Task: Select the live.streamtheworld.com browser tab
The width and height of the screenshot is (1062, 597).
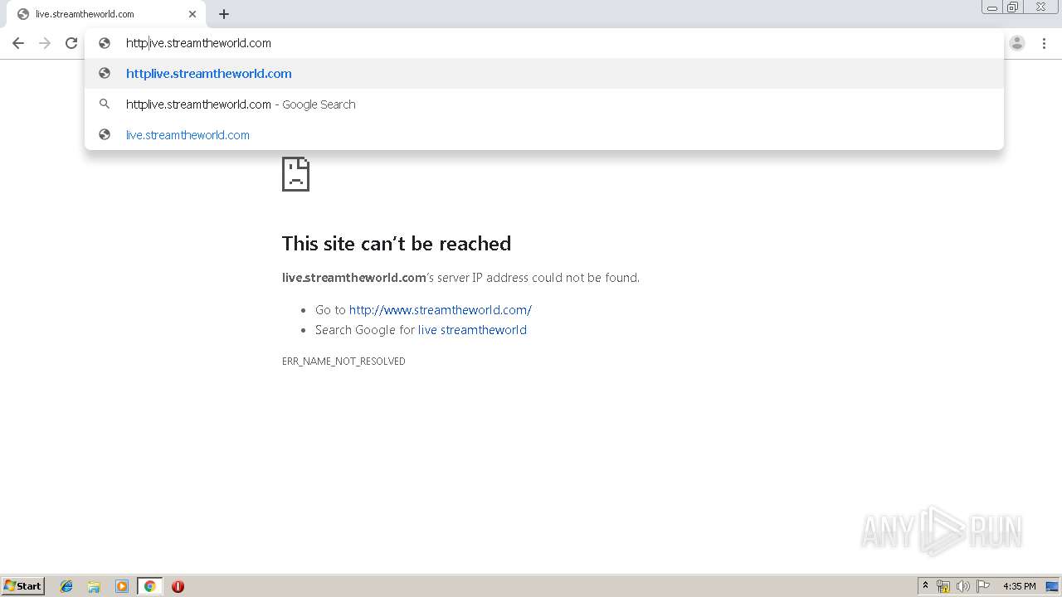Action: (108, 14)
